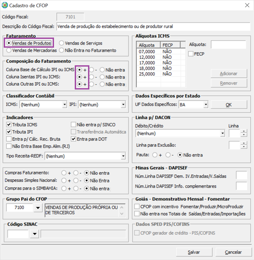This screenshot has width=254, height=260.
Task: Select Não Entra no Faturamento option
Action: pyautogui.click(x=61, y=50)
